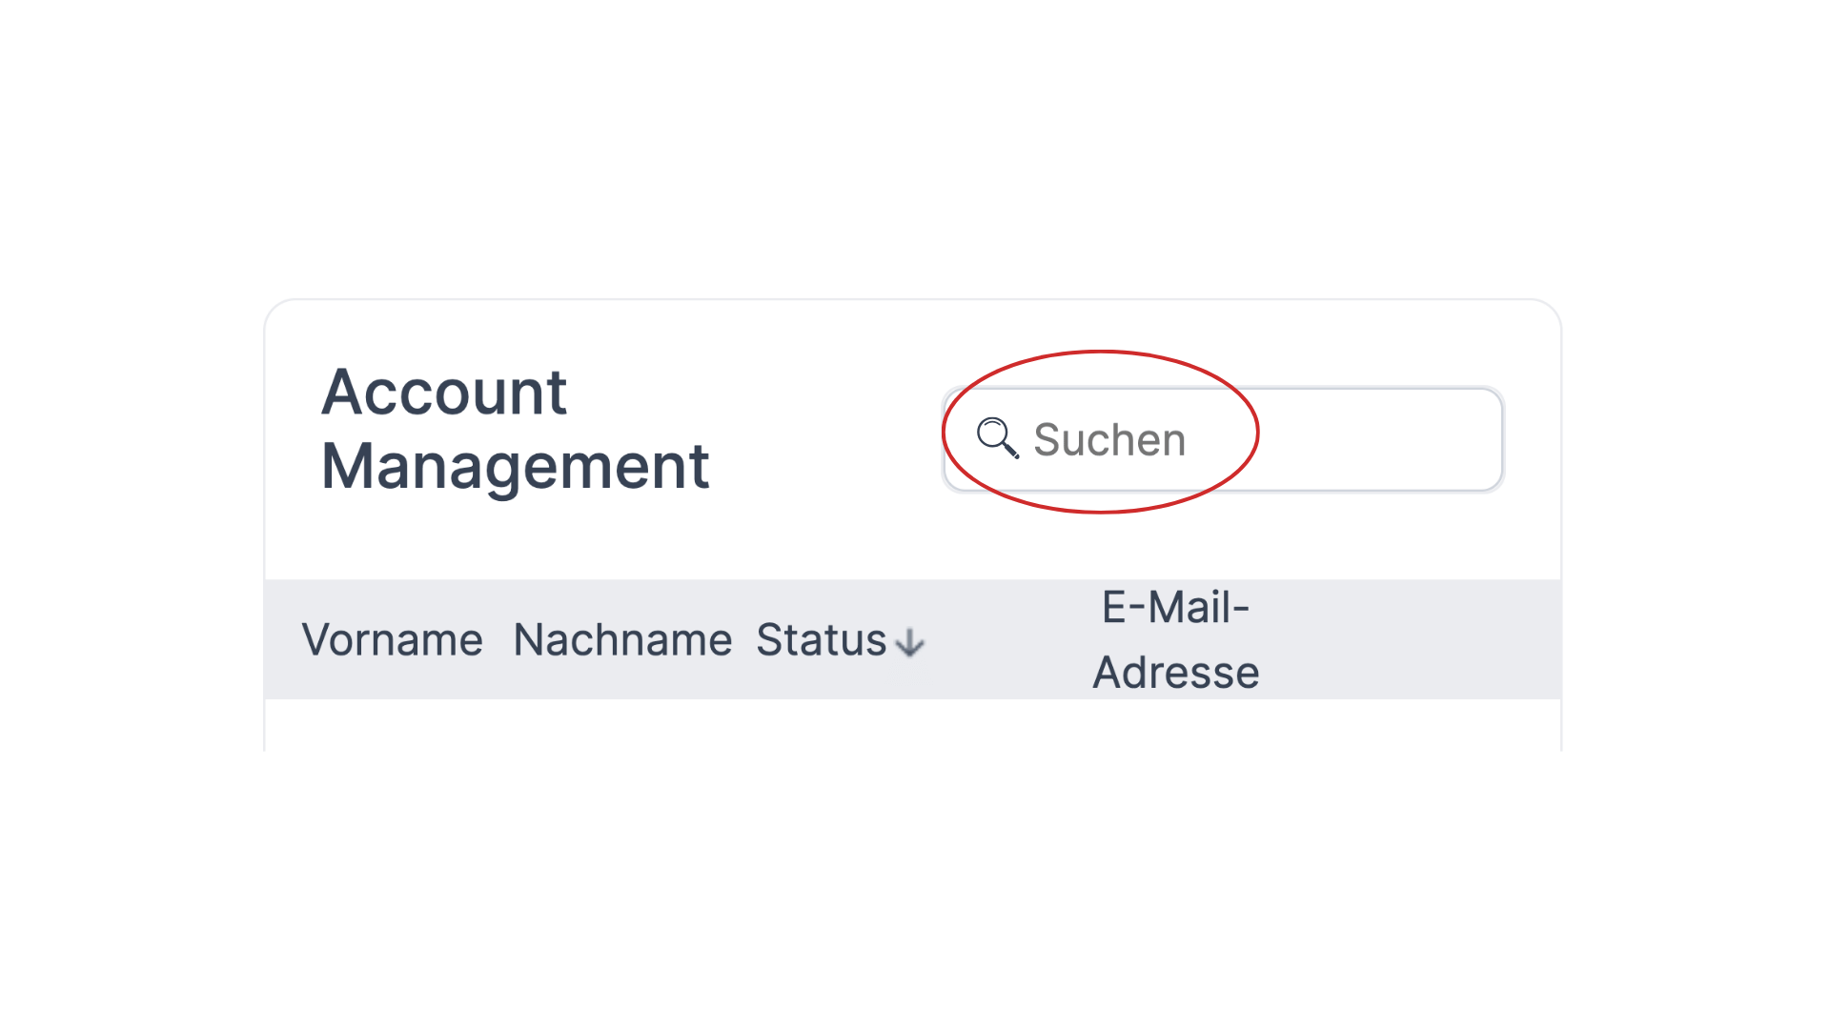The image size is (1830, 1029).
Task: Reverse sort using down arrow icon
Action: (910, 642)
